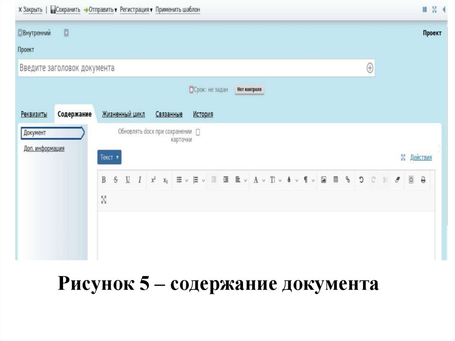Insert a table into the document
This screenshot has width=455, height=341.
pos(335,180)
